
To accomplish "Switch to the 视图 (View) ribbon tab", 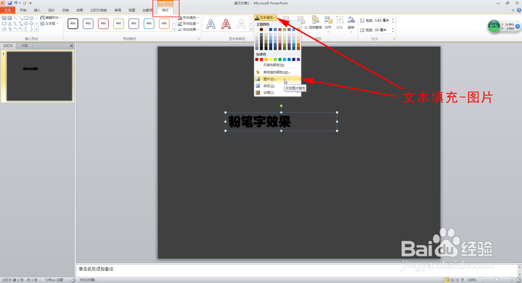I will point(132,10).
